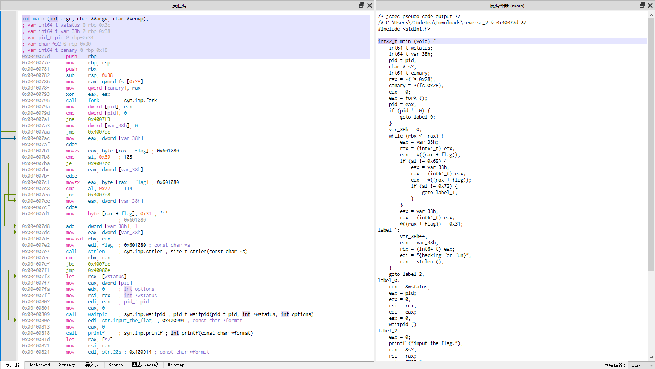Click the 'var char *s2' variable line

(x=56, y=44)
